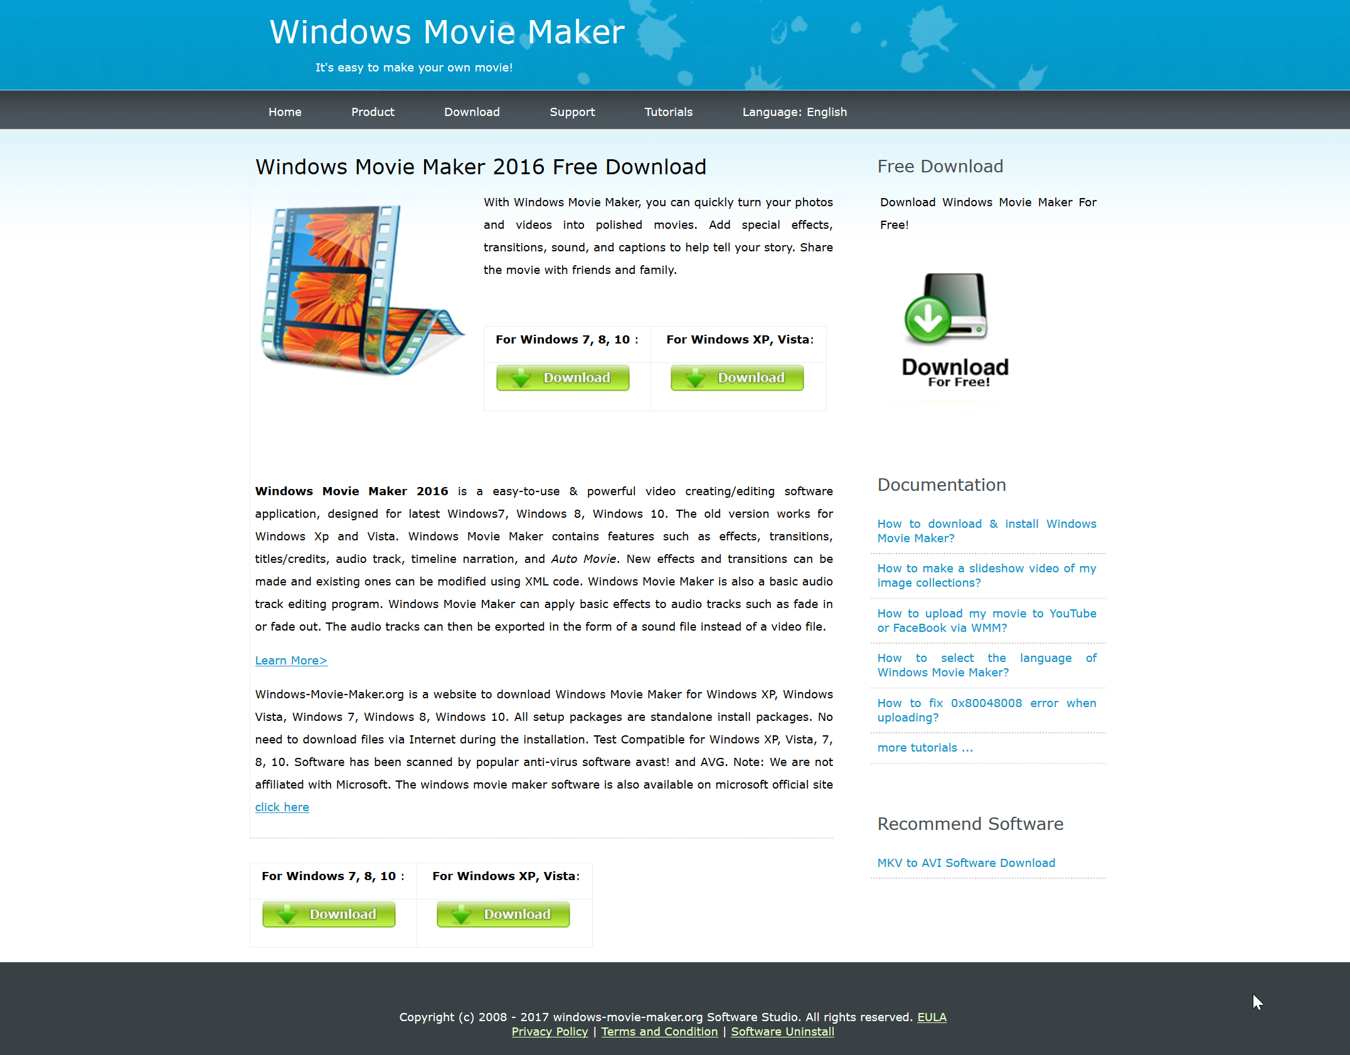The width and height of the screenshot is (1350, 1055).
Task: Select the Product menu item
Action: tap(373, 112)
